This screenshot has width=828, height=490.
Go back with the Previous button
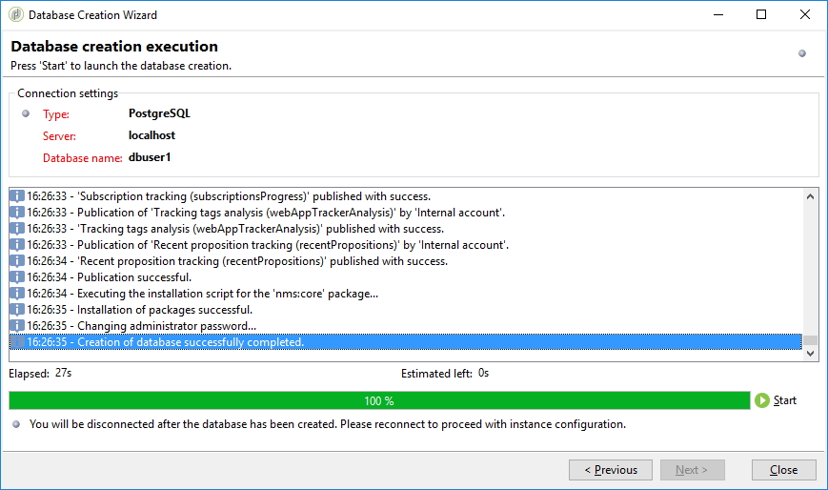coord(610,470)
